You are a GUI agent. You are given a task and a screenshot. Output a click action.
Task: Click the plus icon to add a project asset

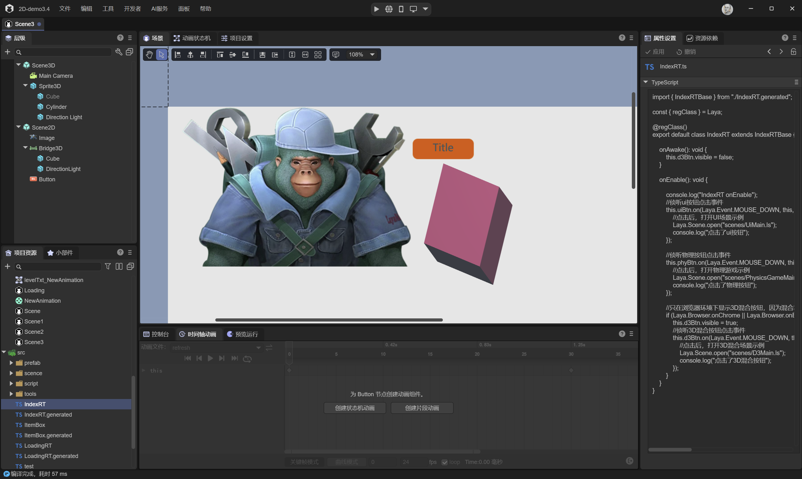click(x=8, y=266)
